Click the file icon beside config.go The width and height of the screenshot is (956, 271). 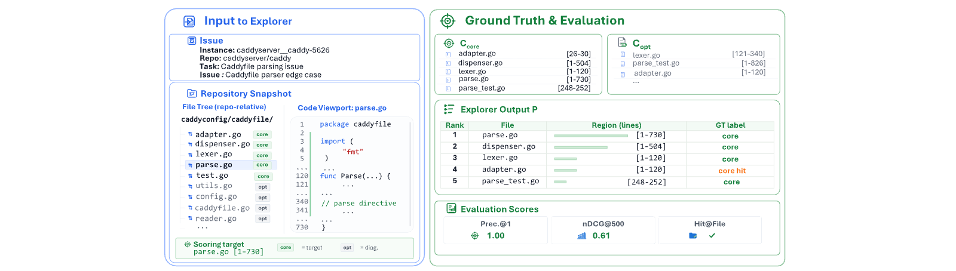tap(191, 197)
